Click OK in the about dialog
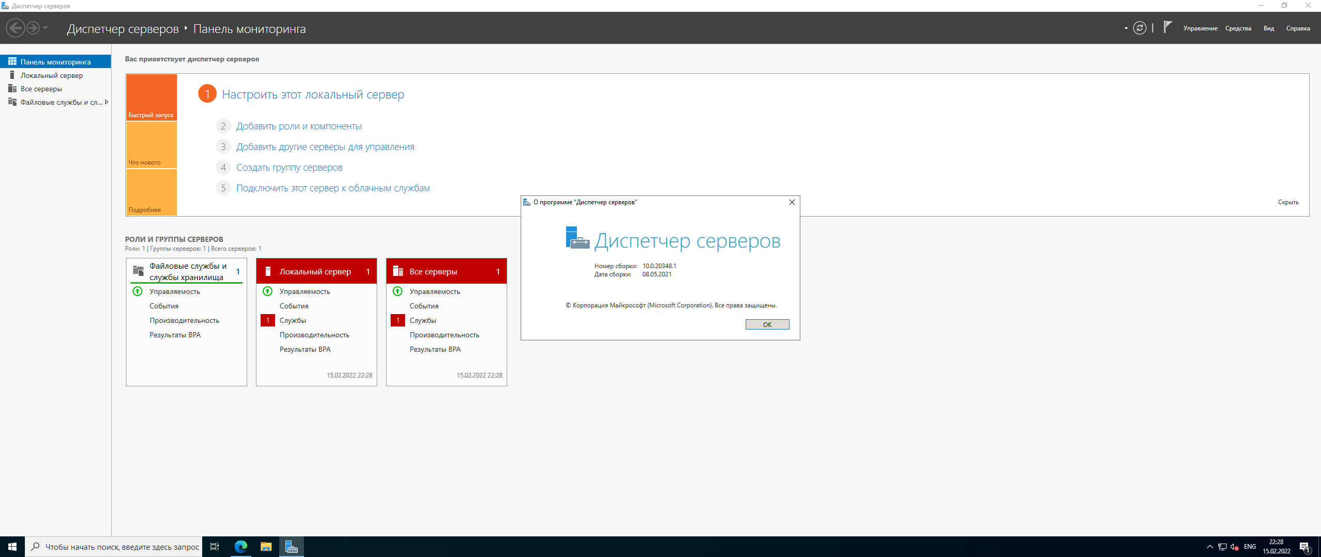Screen dimensions: 1321x557 [767, 324]
